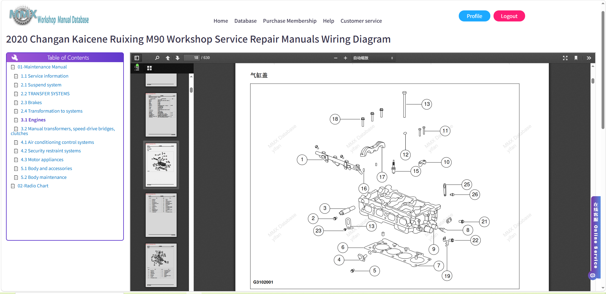
Task: Click document icon beside 3.1 Engines
Action: pyautogui.click(x=16, y=120)
